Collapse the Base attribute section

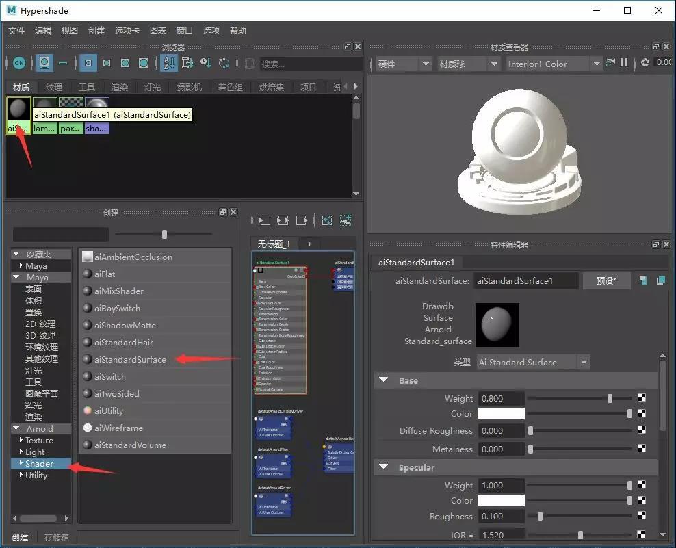pos(384,380)
